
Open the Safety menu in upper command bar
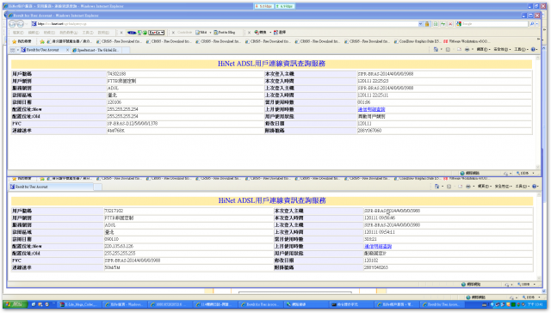[502, 50]
